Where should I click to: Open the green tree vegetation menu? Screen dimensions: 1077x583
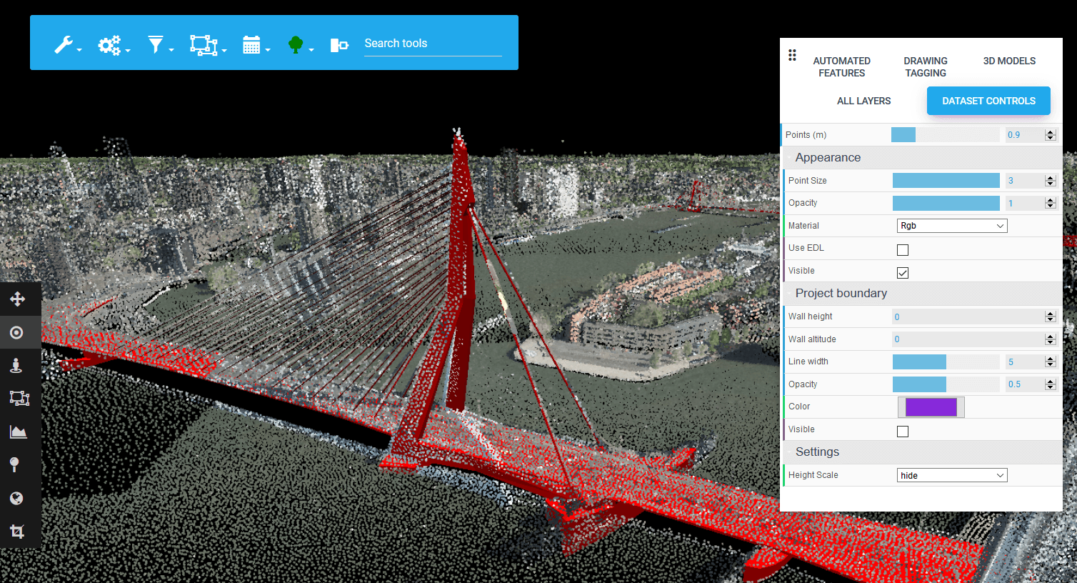point(296,45)
